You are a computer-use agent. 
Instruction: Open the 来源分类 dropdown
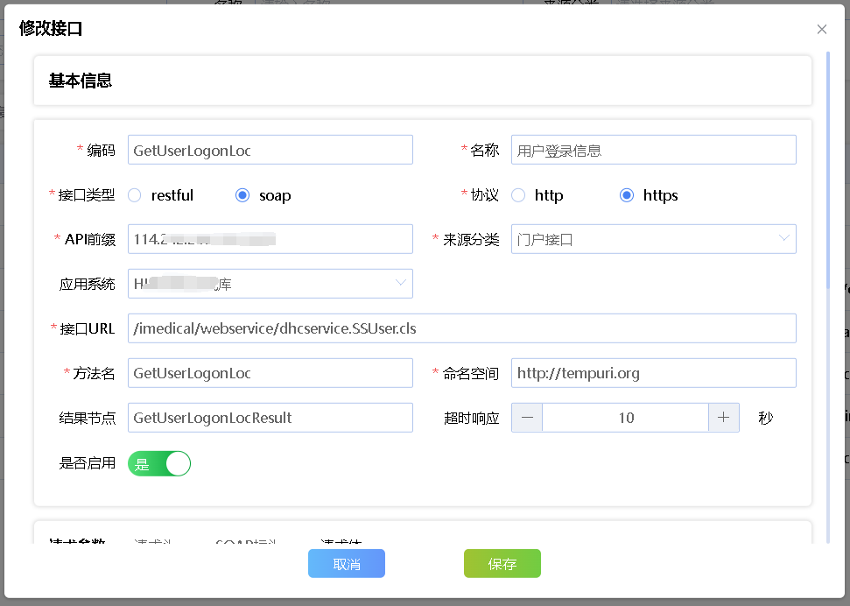[x=653, y=239]
